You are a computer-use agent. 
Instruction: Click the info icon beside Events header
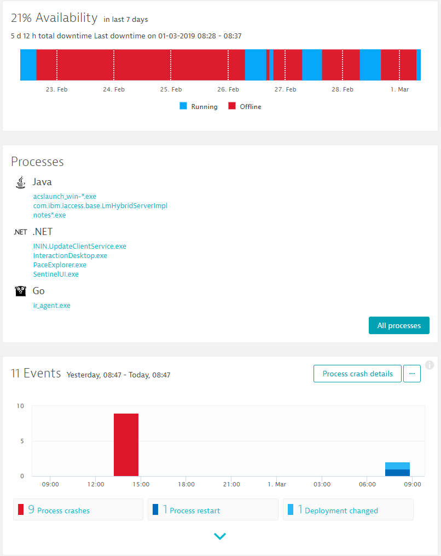pyautogui.click(x=430, y=365)
